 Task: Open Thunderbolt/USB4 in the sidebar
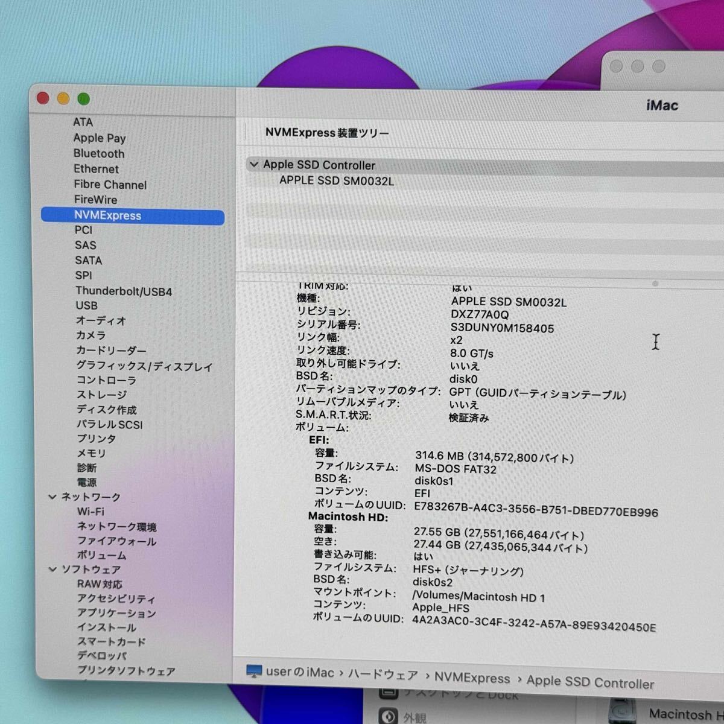coord(124,291)
